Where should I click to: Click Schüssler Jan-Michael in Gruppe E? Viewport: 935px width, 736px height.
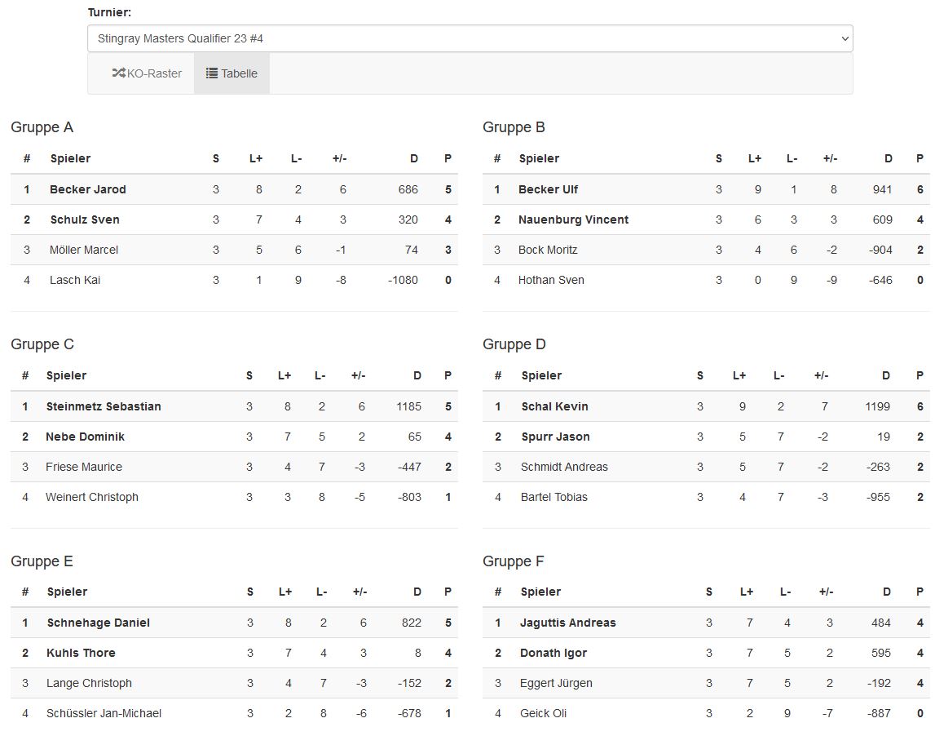[104, 713]
